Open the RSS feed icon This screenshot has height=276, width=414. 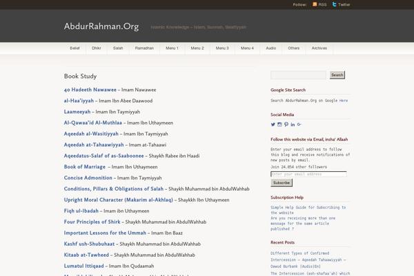click(315, 4)
